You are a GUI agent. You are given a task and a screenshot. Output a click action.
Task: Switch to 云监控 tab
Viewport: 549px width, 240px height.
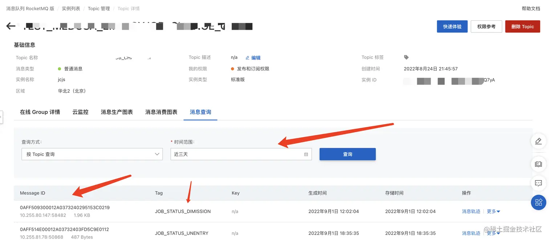point(80,112)
